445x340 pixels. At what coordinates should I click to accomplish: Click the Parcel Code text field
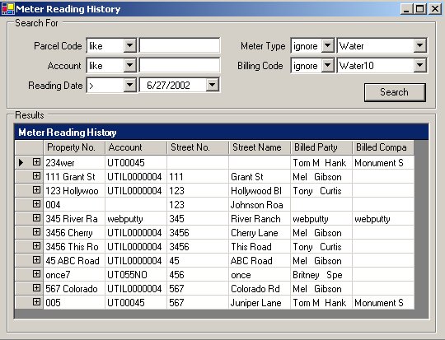pyautogui.click(x=180, y=45)
